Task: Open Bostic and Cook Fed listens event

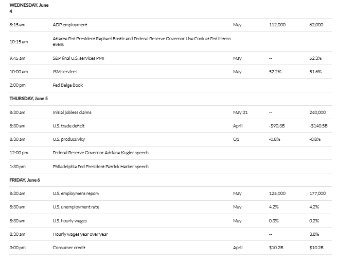Action: tap(141, 41)
